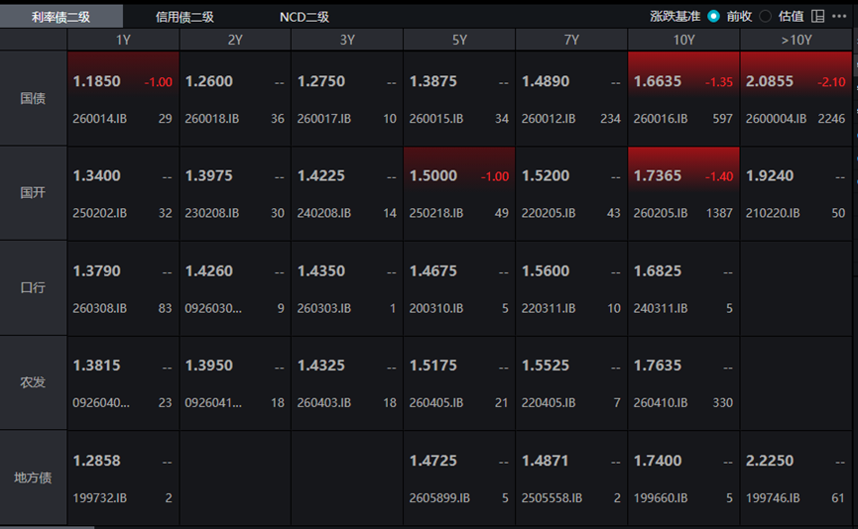Click the >10Y column header
This screenshot has height=529, width=858.
[797, 40]
